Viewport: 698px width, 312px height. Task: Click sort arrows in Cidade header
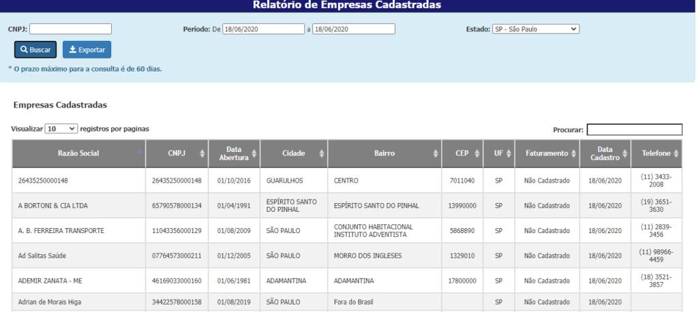[321, 154]
